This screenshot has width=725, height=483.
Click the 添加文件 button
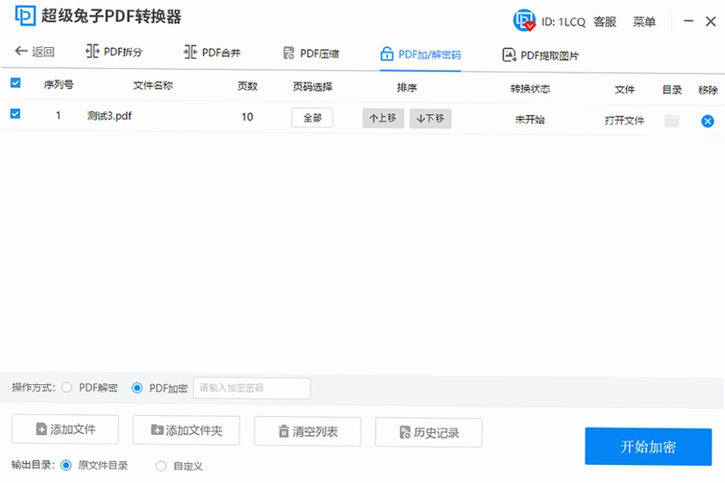65,430
